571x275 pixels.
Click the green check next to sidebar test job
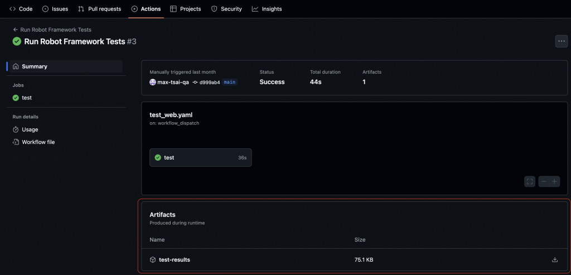(x=16, y=98)
